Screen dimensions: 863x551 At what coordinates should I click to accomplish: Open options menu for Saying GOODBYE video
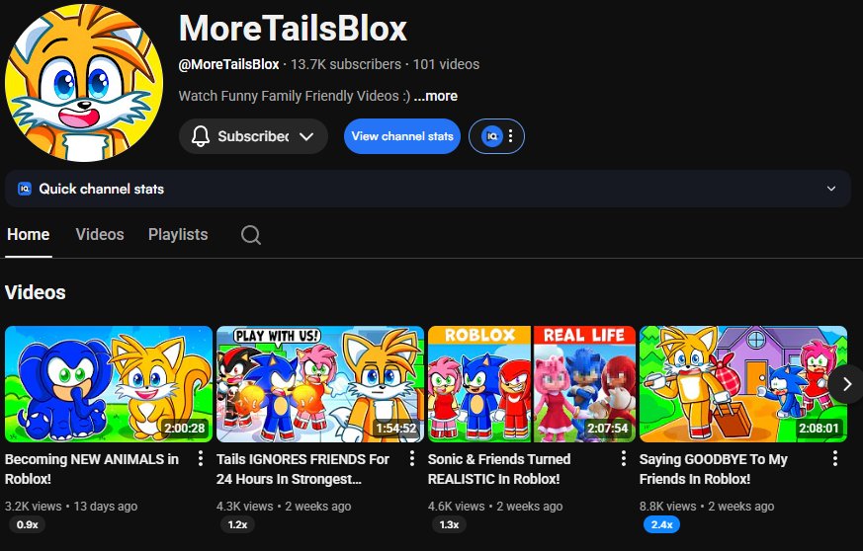tap(835, 458)
